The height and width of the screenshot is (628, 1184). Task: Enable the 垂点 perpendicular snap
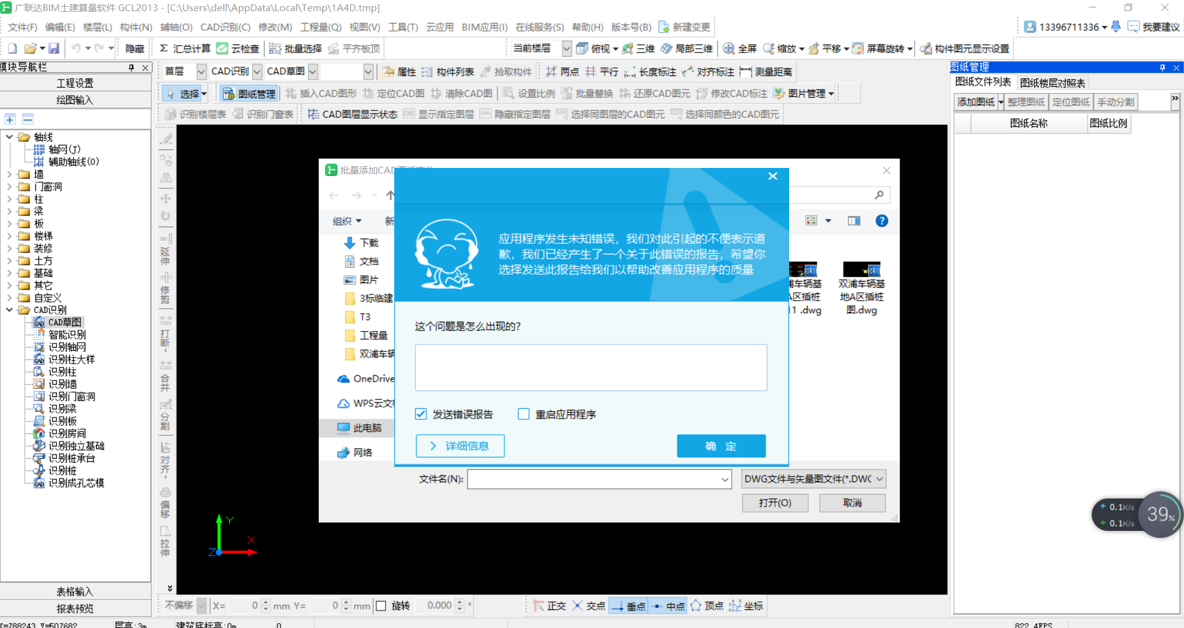[628, 606]
